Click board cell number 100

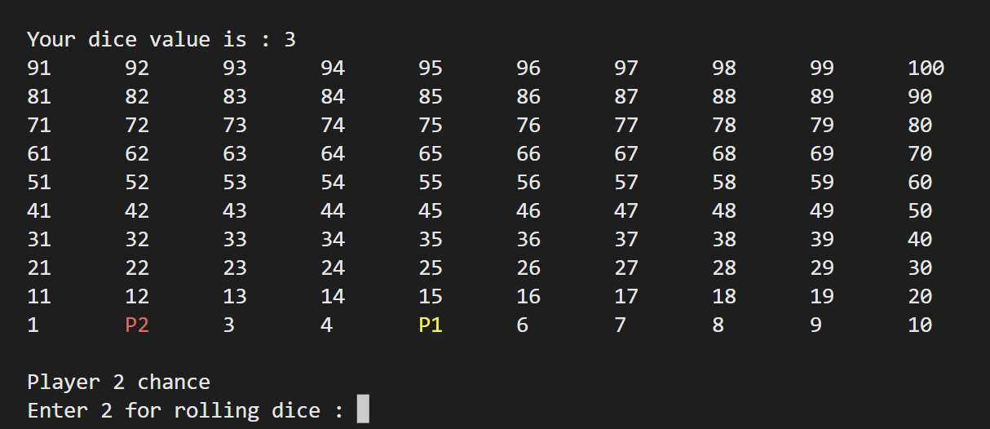tap(926, 69)
